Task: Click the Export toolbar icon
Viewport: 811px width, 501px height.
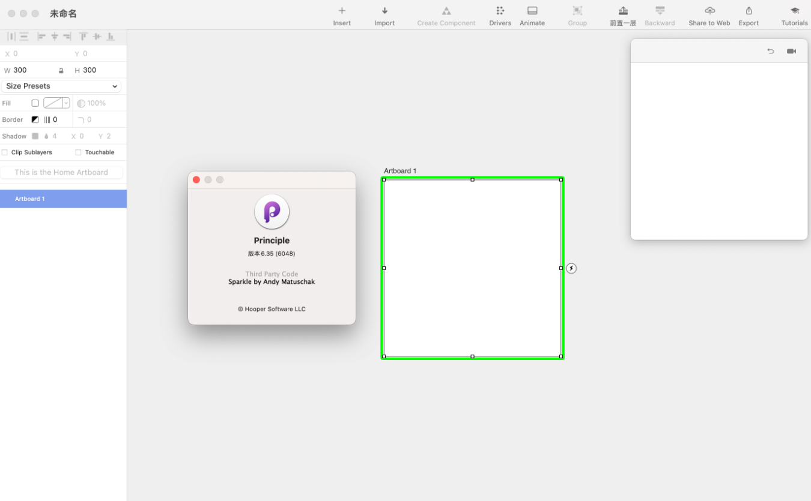Action: (x=749, y=11)
